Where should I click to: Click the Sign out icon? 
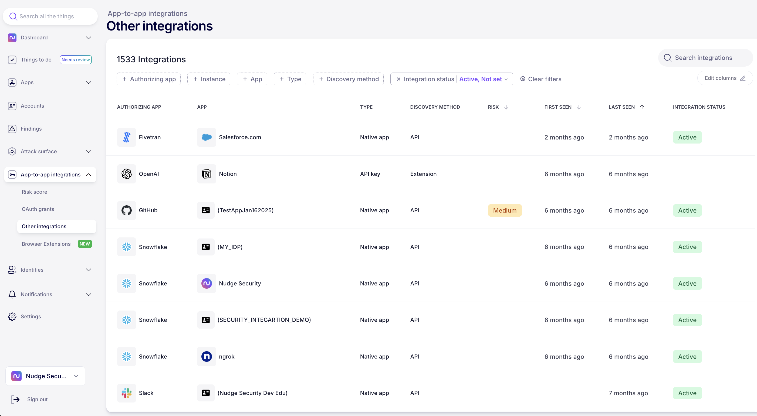point(15,399)
